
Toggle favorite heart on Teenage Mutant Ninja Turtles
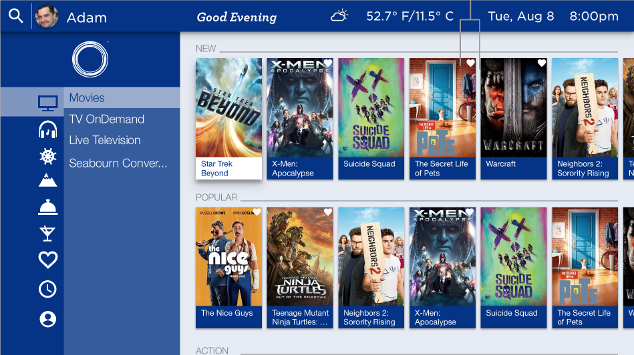click(327, 212)
